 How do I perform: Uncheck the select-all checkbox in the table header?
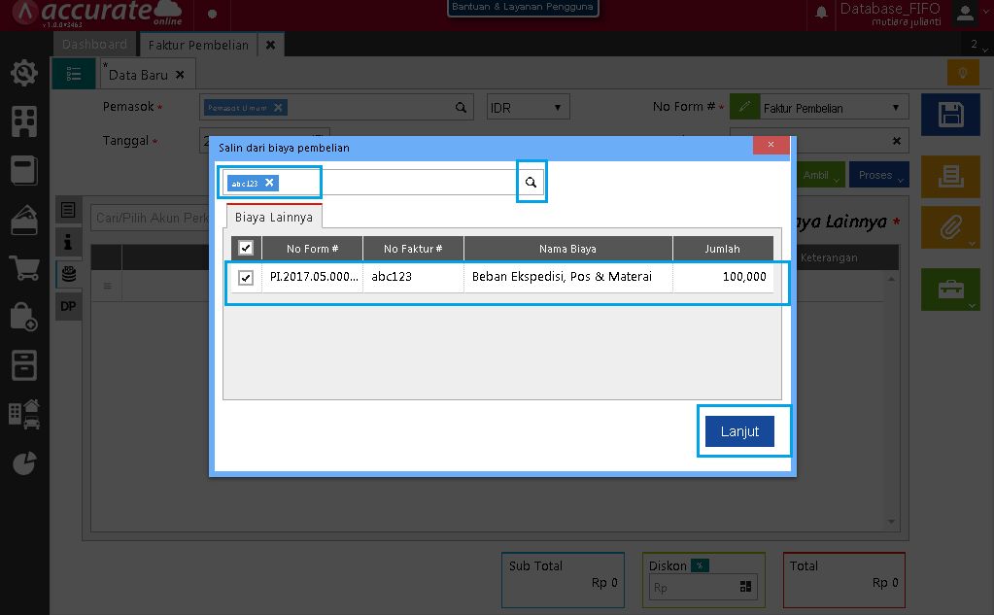pyautogui.click(x=245, y=248)
